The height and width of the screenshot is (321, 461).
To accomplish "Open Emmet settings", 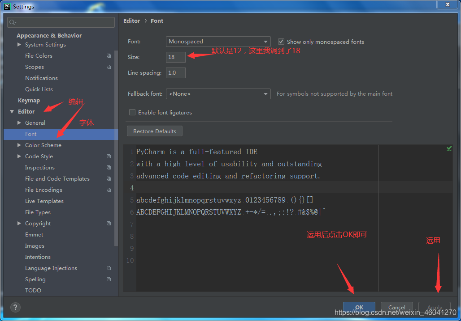I will (34, 235).
